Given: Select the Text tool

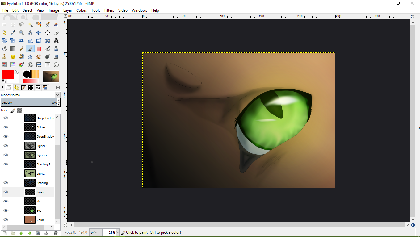Looking at the screenshot, I should (x=56, y=41).
